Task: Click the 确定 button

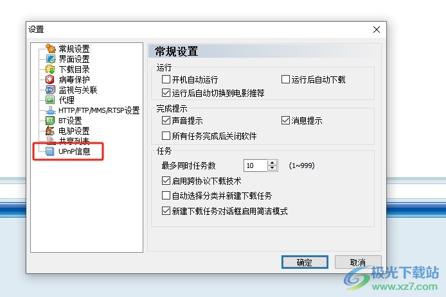Action: [305, 262]
